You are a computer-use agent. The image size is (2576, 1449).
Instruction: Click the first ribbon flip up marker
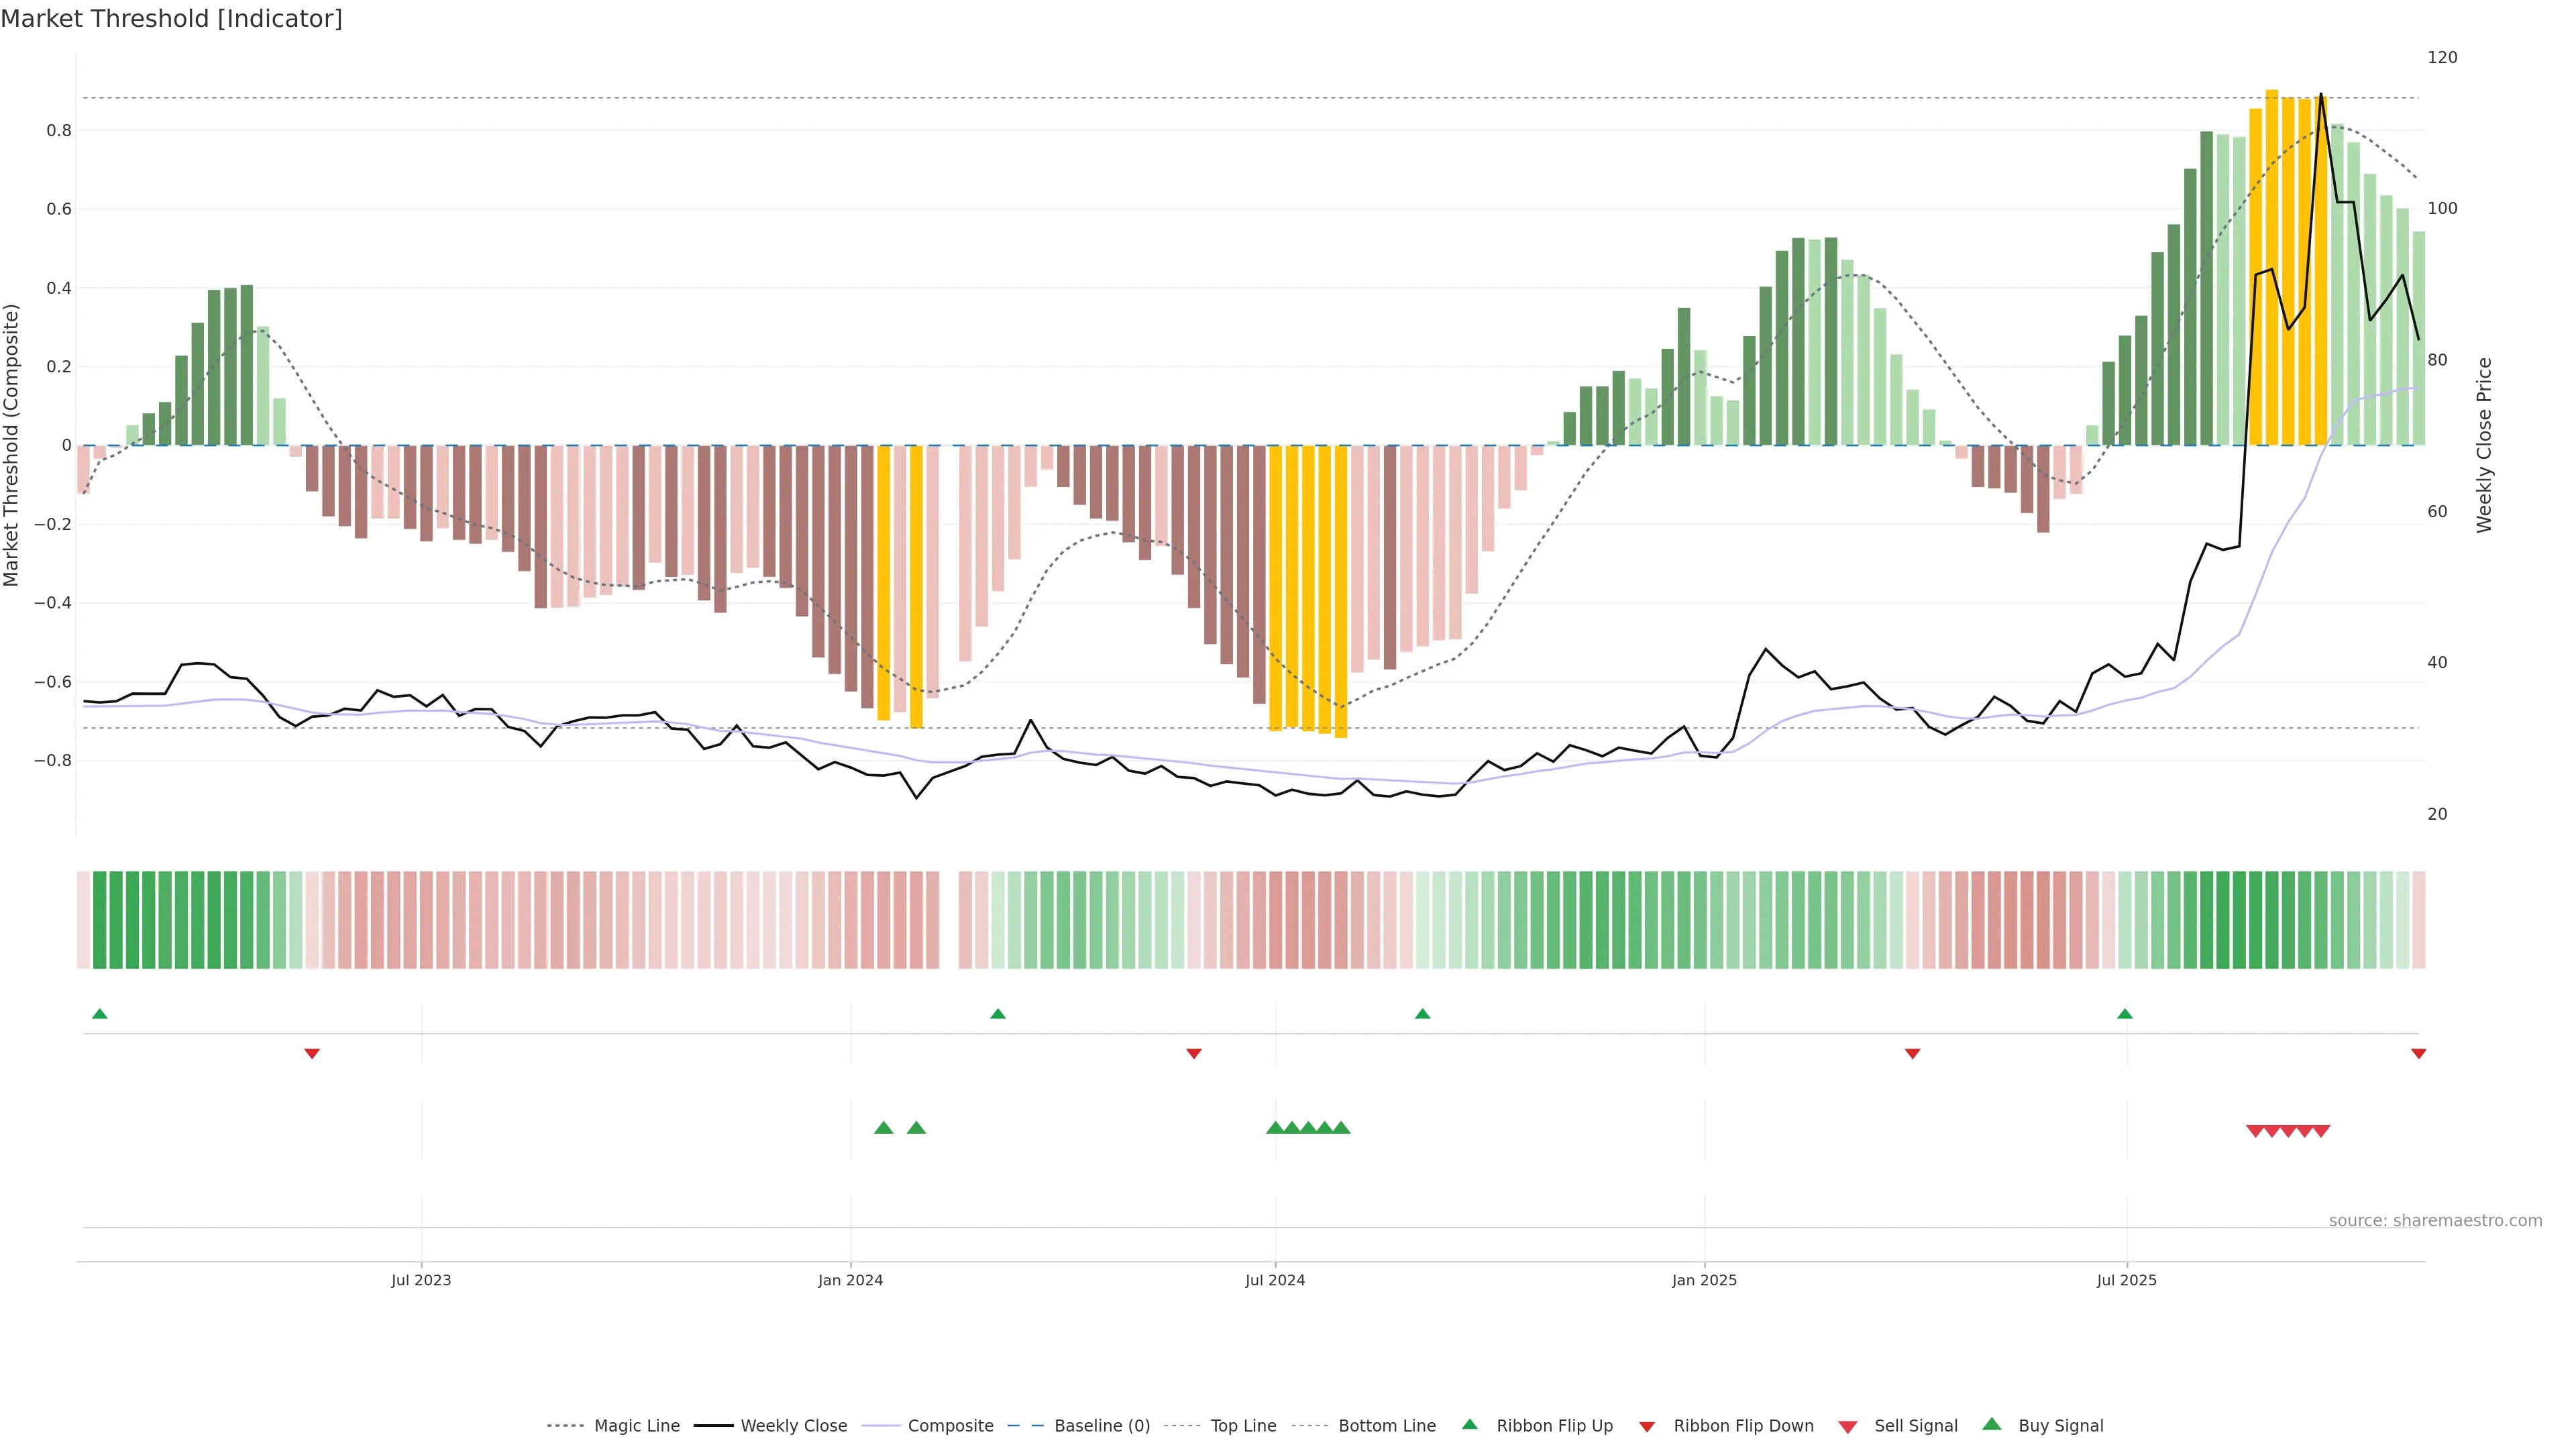[100, 1014]
